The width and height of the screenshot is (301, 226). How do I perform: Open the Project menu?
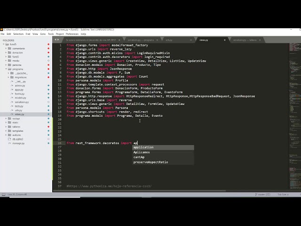click(x=60, y=34)
